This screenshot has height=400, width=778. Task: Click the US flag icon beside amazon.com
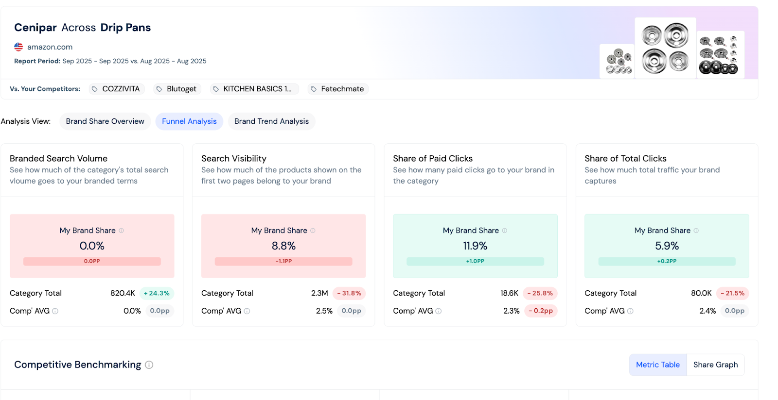[x=18, y=47]
